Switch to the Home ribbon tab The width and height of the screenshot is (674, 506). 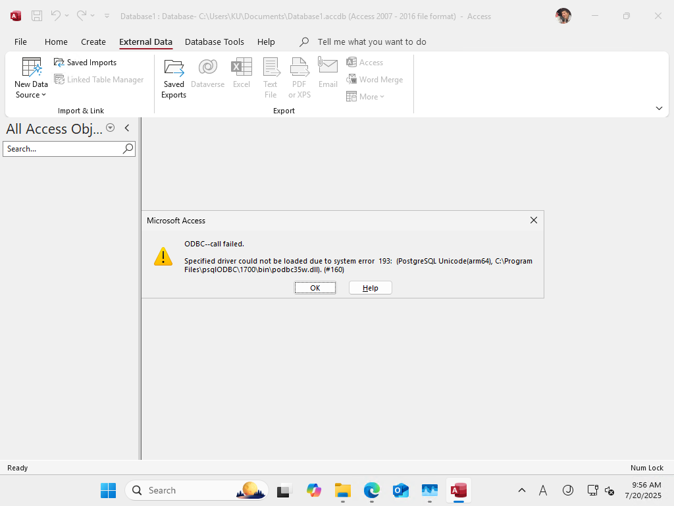[56, 42]
